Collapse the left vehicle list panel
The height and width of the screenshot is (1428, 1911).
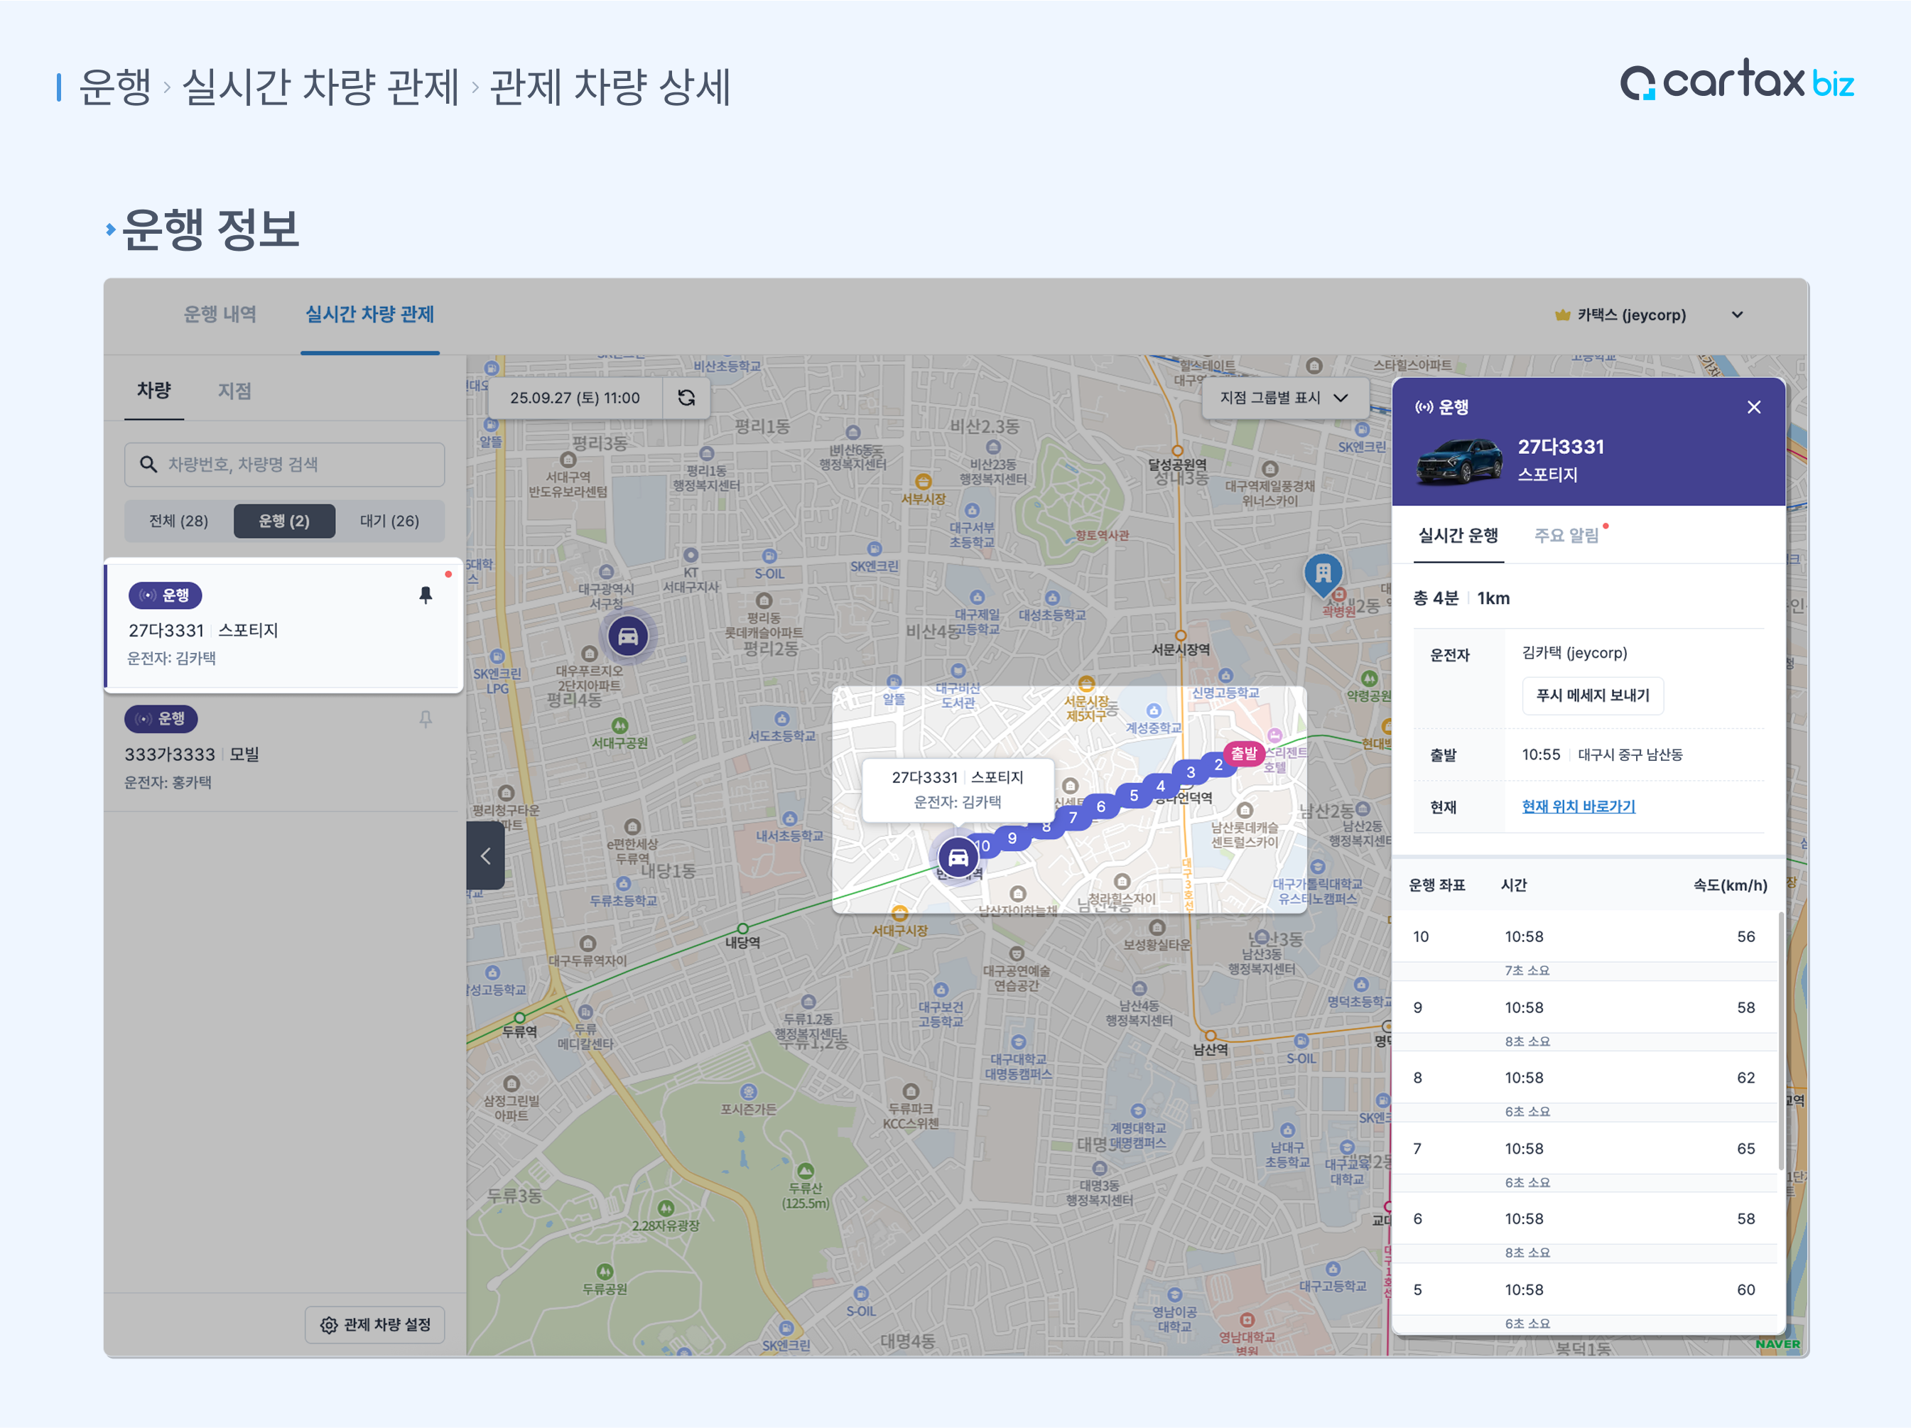(x=485, y=855)
